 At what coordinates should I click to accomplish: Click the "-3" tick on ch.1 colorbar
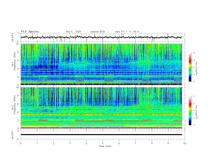pos(194,53)
